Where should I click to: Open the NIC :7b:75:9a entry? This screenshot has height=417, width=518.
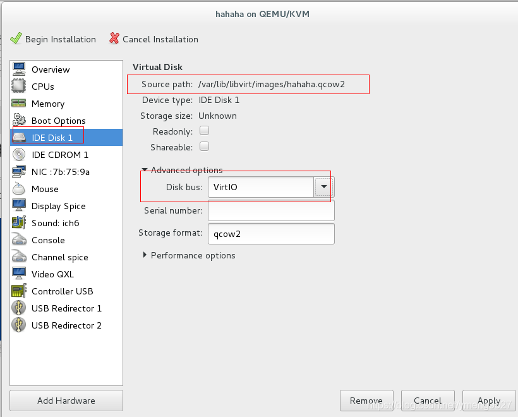coord(66,172)
